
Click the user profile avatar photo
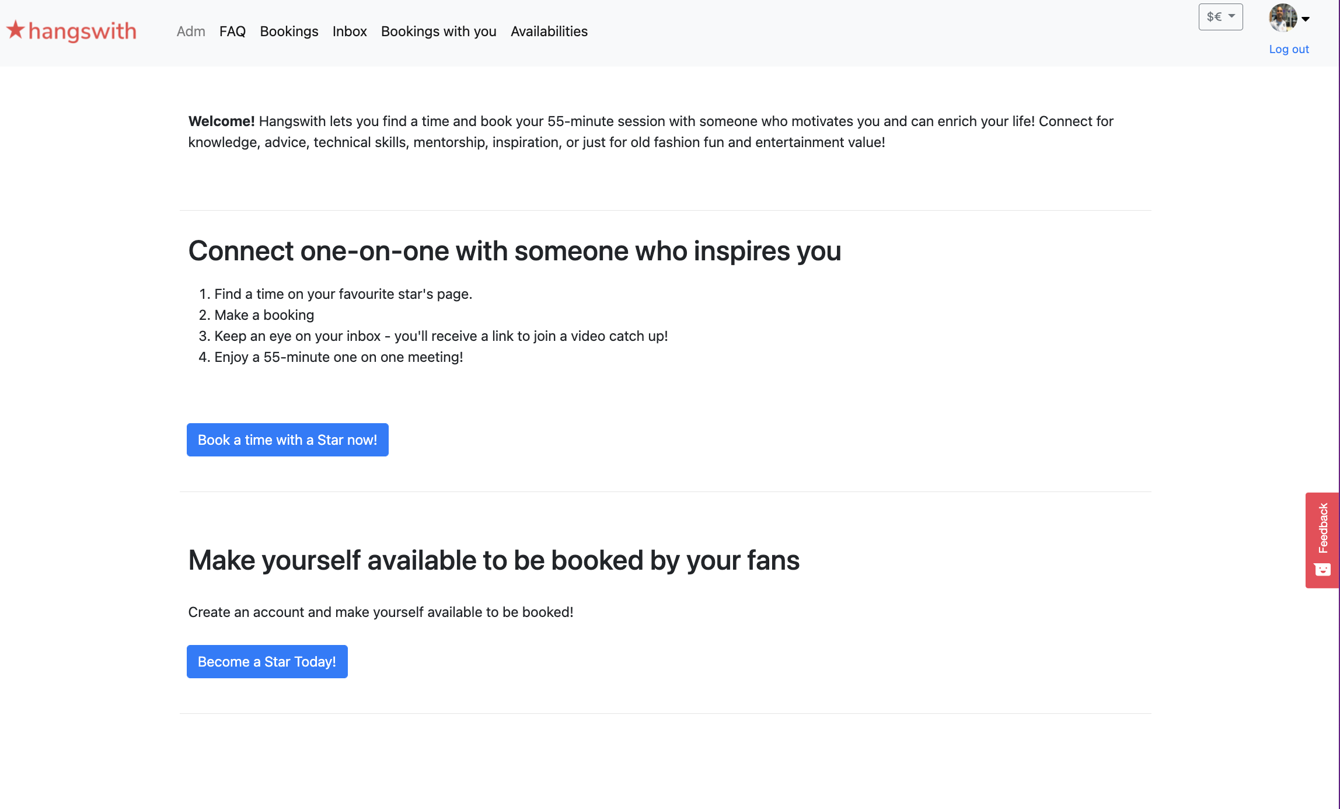pos(1282,18)
